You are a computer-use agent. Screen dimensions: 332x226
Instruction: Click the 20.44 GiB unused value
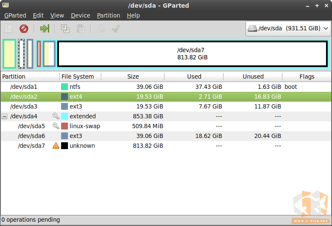click(x=267, y=136)
